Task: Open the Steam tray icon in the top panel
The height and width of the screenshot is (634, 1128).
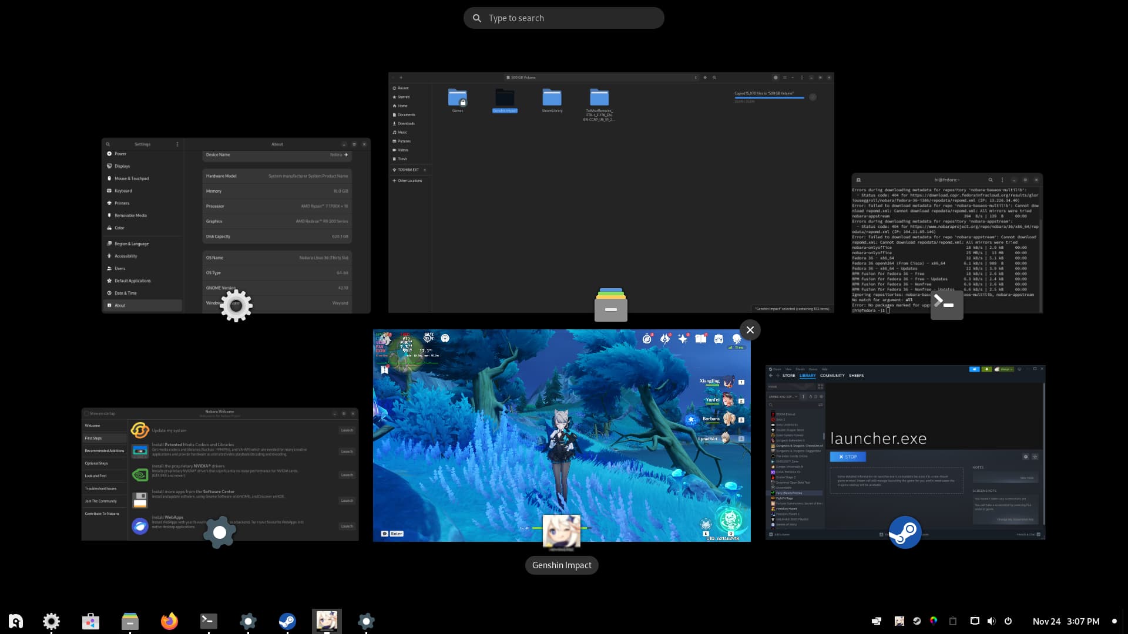Action: (916, 621)
